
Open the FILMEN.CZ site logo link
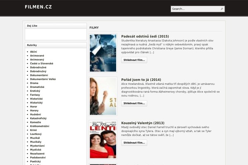38,7
